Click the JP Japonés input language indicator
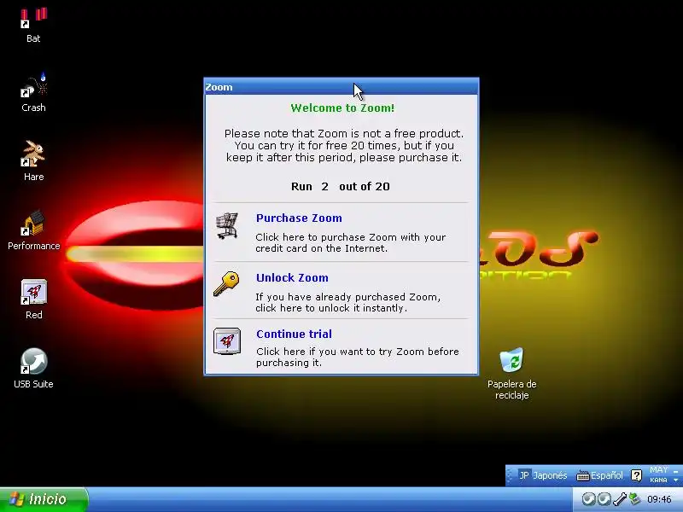The height and width of the screenshot is (512, 683). tap(543, 475)
